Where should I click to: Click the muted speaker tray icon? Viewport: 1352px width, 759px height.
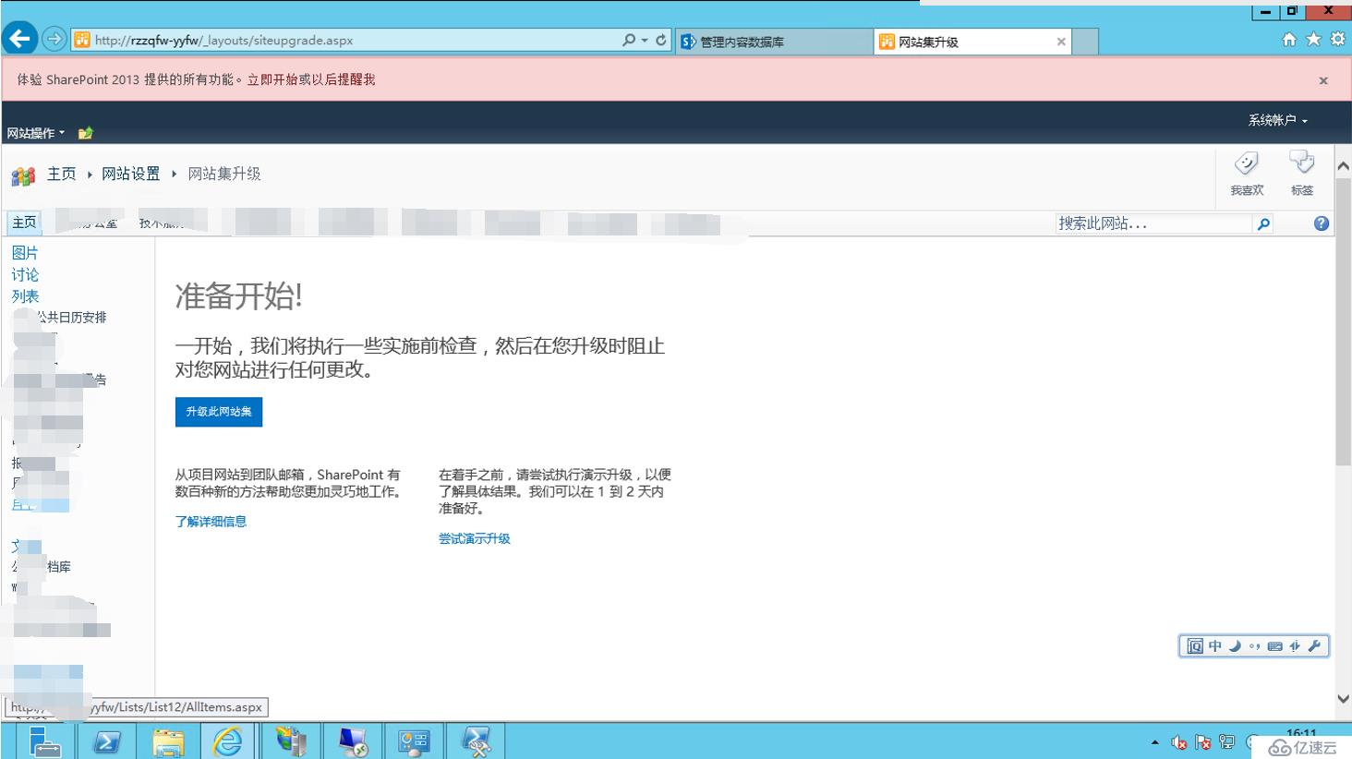(x=1179, y=742)
